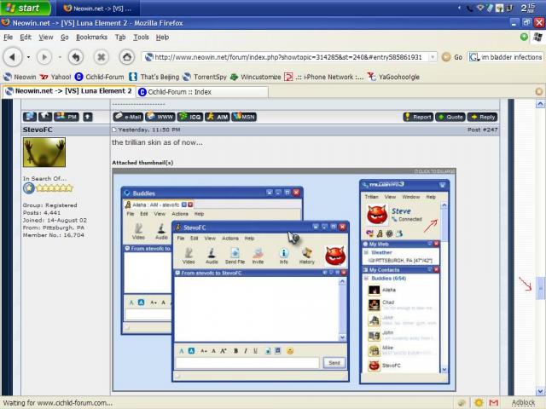Open the Wincustomize bookmark
546x409 pixels.
[x=256, y=77]
